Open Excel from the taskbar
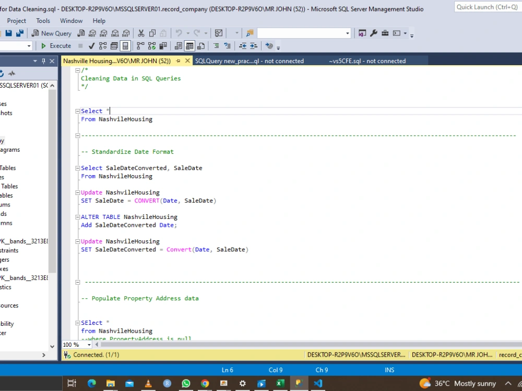The height and width of the screenshot is (391, 522). tap(280, 383)
